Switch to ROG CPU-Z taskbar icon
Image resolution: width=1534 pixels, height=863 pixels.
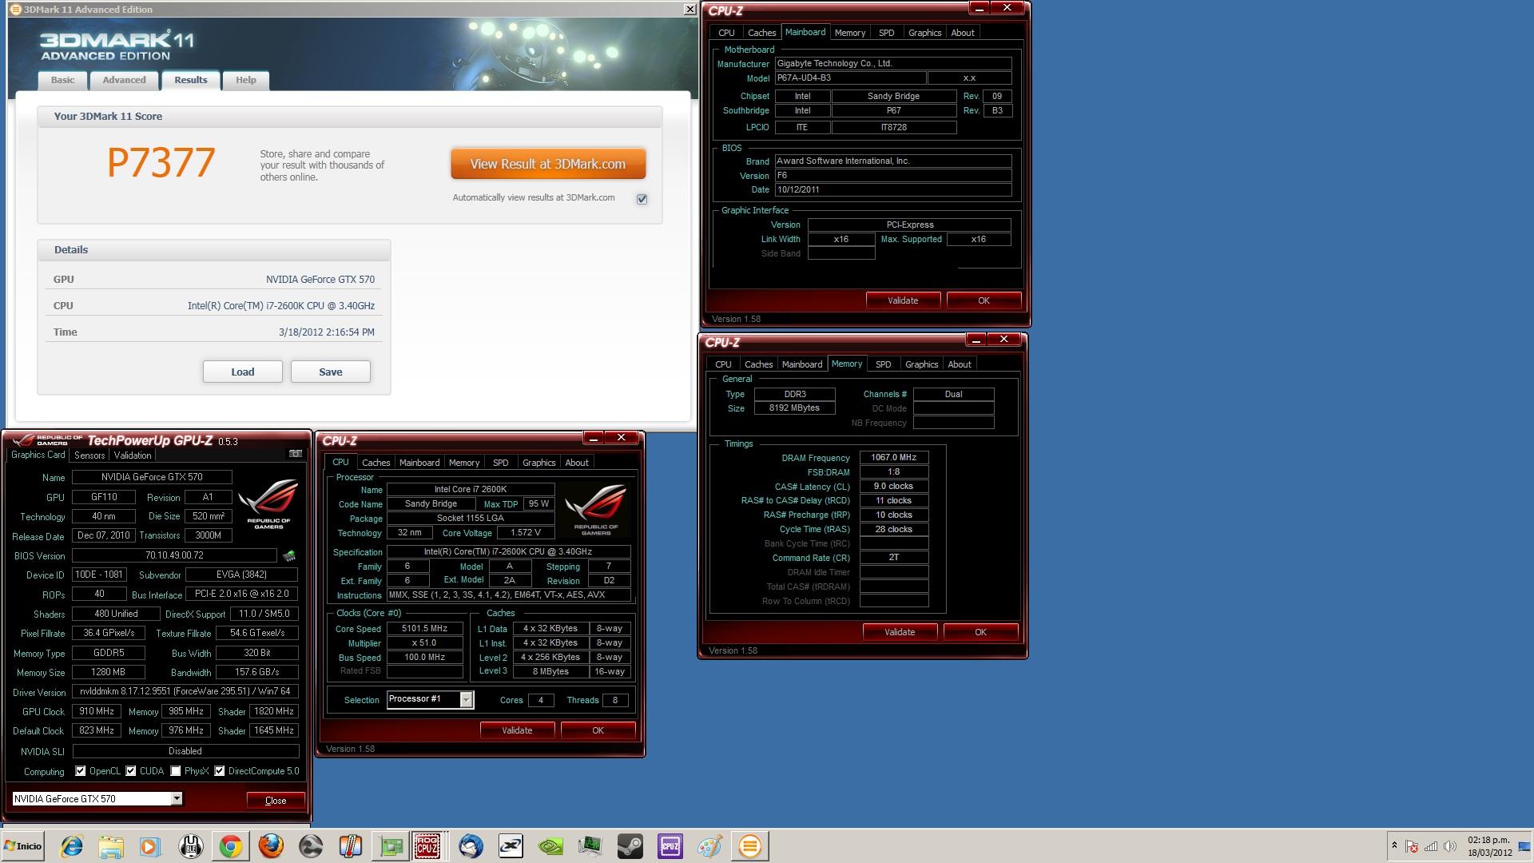pyautogui.click(x=427, y=846)
